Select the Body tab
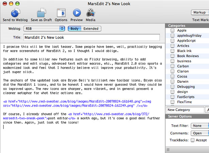This screenshot has width=209, height=153. coord(74,29)
